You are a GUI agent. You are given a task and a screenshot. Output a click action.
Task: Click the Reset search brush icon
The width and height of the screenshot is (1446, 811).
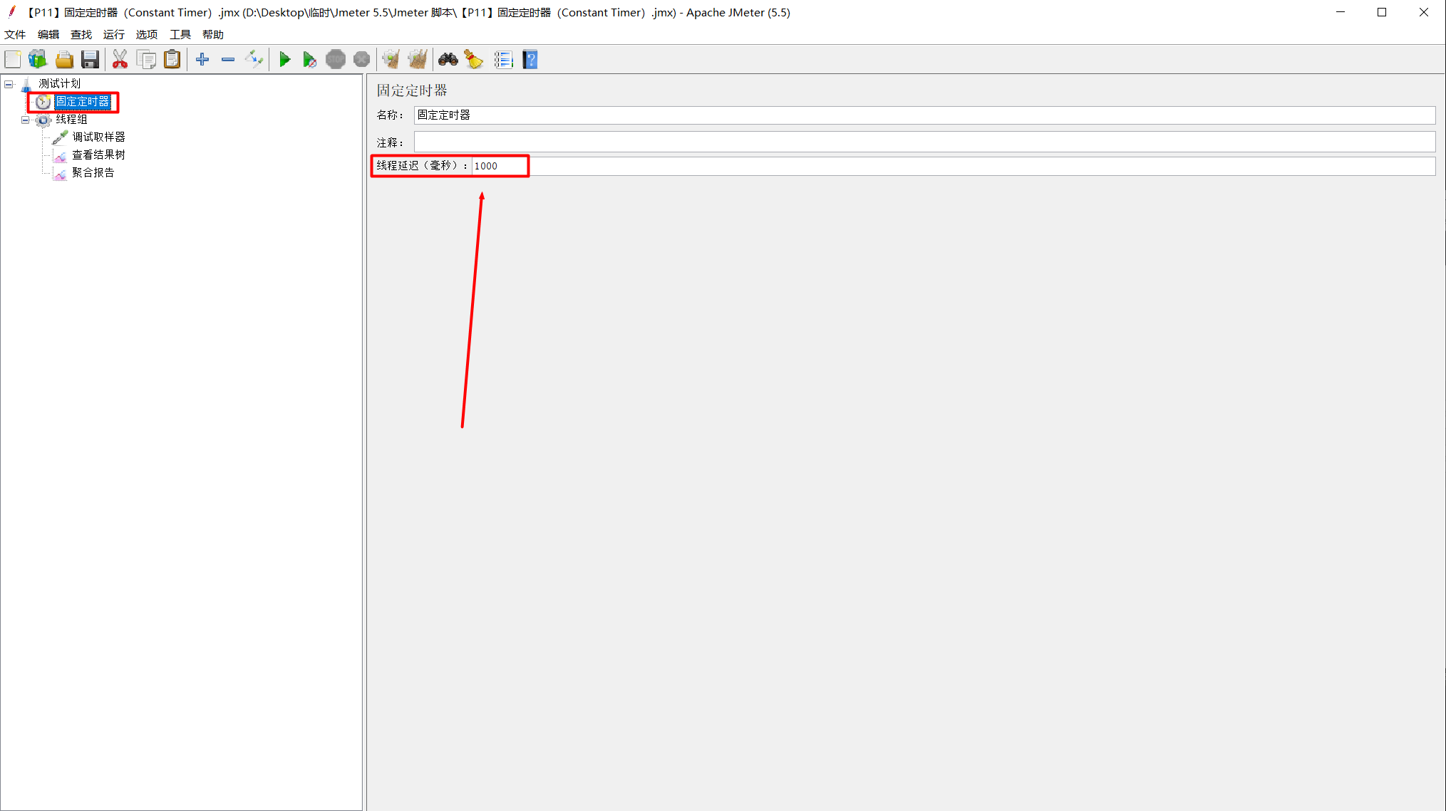[474, 60]
